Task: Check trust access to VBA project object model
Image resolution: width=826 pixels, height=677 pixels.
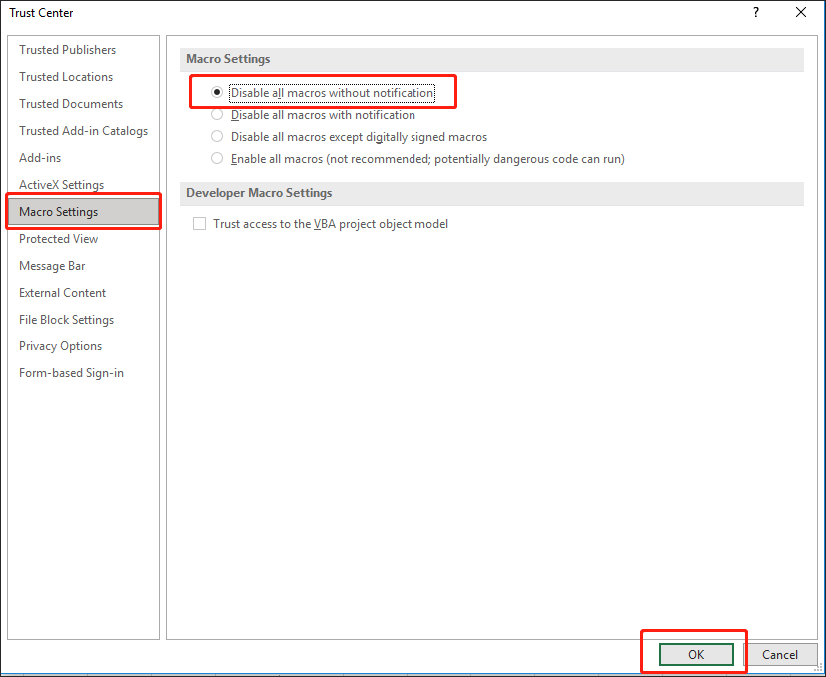Action: pyautogui.click(x=198, y=224)
